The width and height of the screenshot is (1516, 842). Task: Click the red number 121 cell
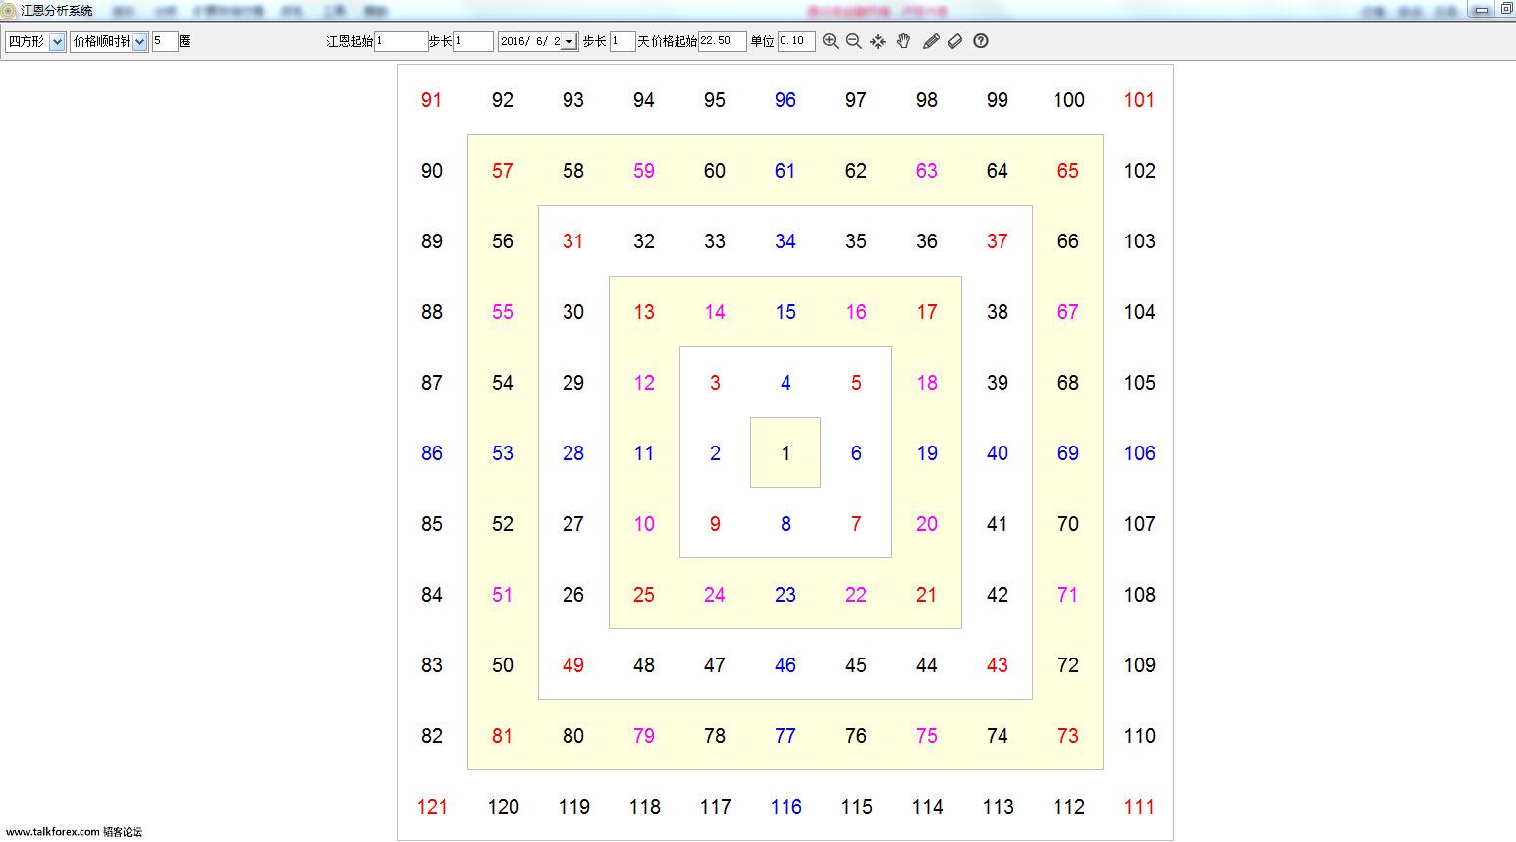point(432,807)
